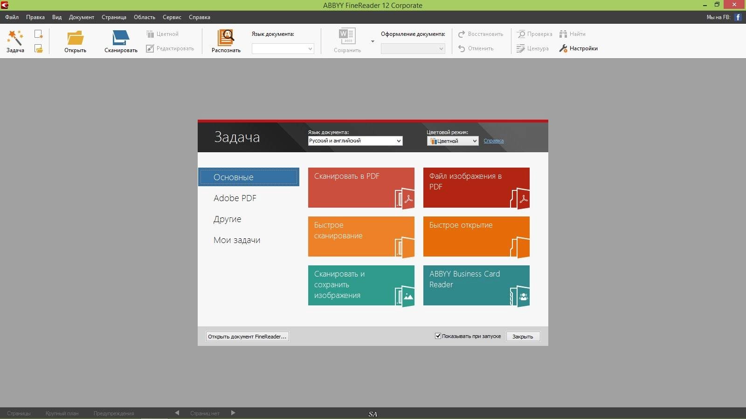
Task: Click the Мы на FB label
Action: coord(718,17)
